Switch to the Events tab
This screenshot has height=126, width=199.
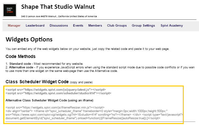click(78, 26)
